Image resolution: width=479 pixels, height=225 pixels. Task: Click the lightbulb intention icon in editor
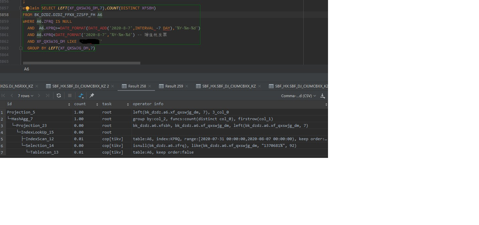[x=28, y=8]
